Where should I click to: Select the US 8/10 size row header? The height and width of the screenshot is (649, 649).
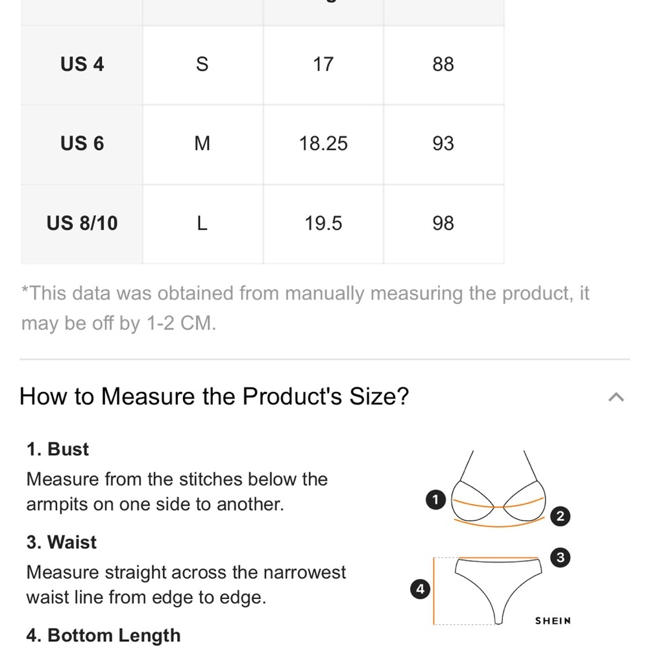[82, 223]
